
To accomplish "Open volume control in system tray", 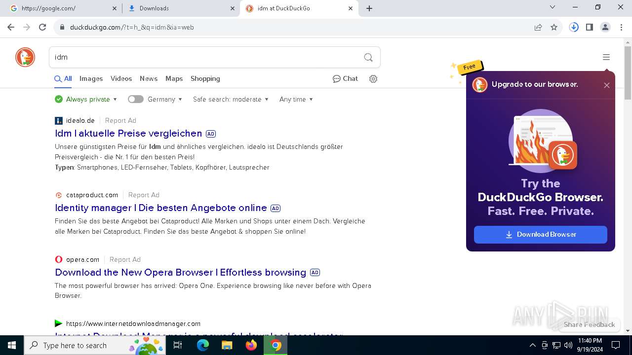I will 568,345.
